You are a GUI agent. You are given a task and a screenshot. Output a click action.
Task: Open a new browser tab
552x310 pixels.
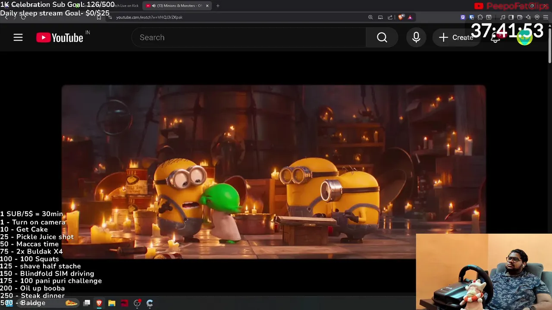(x=218, y=6)
